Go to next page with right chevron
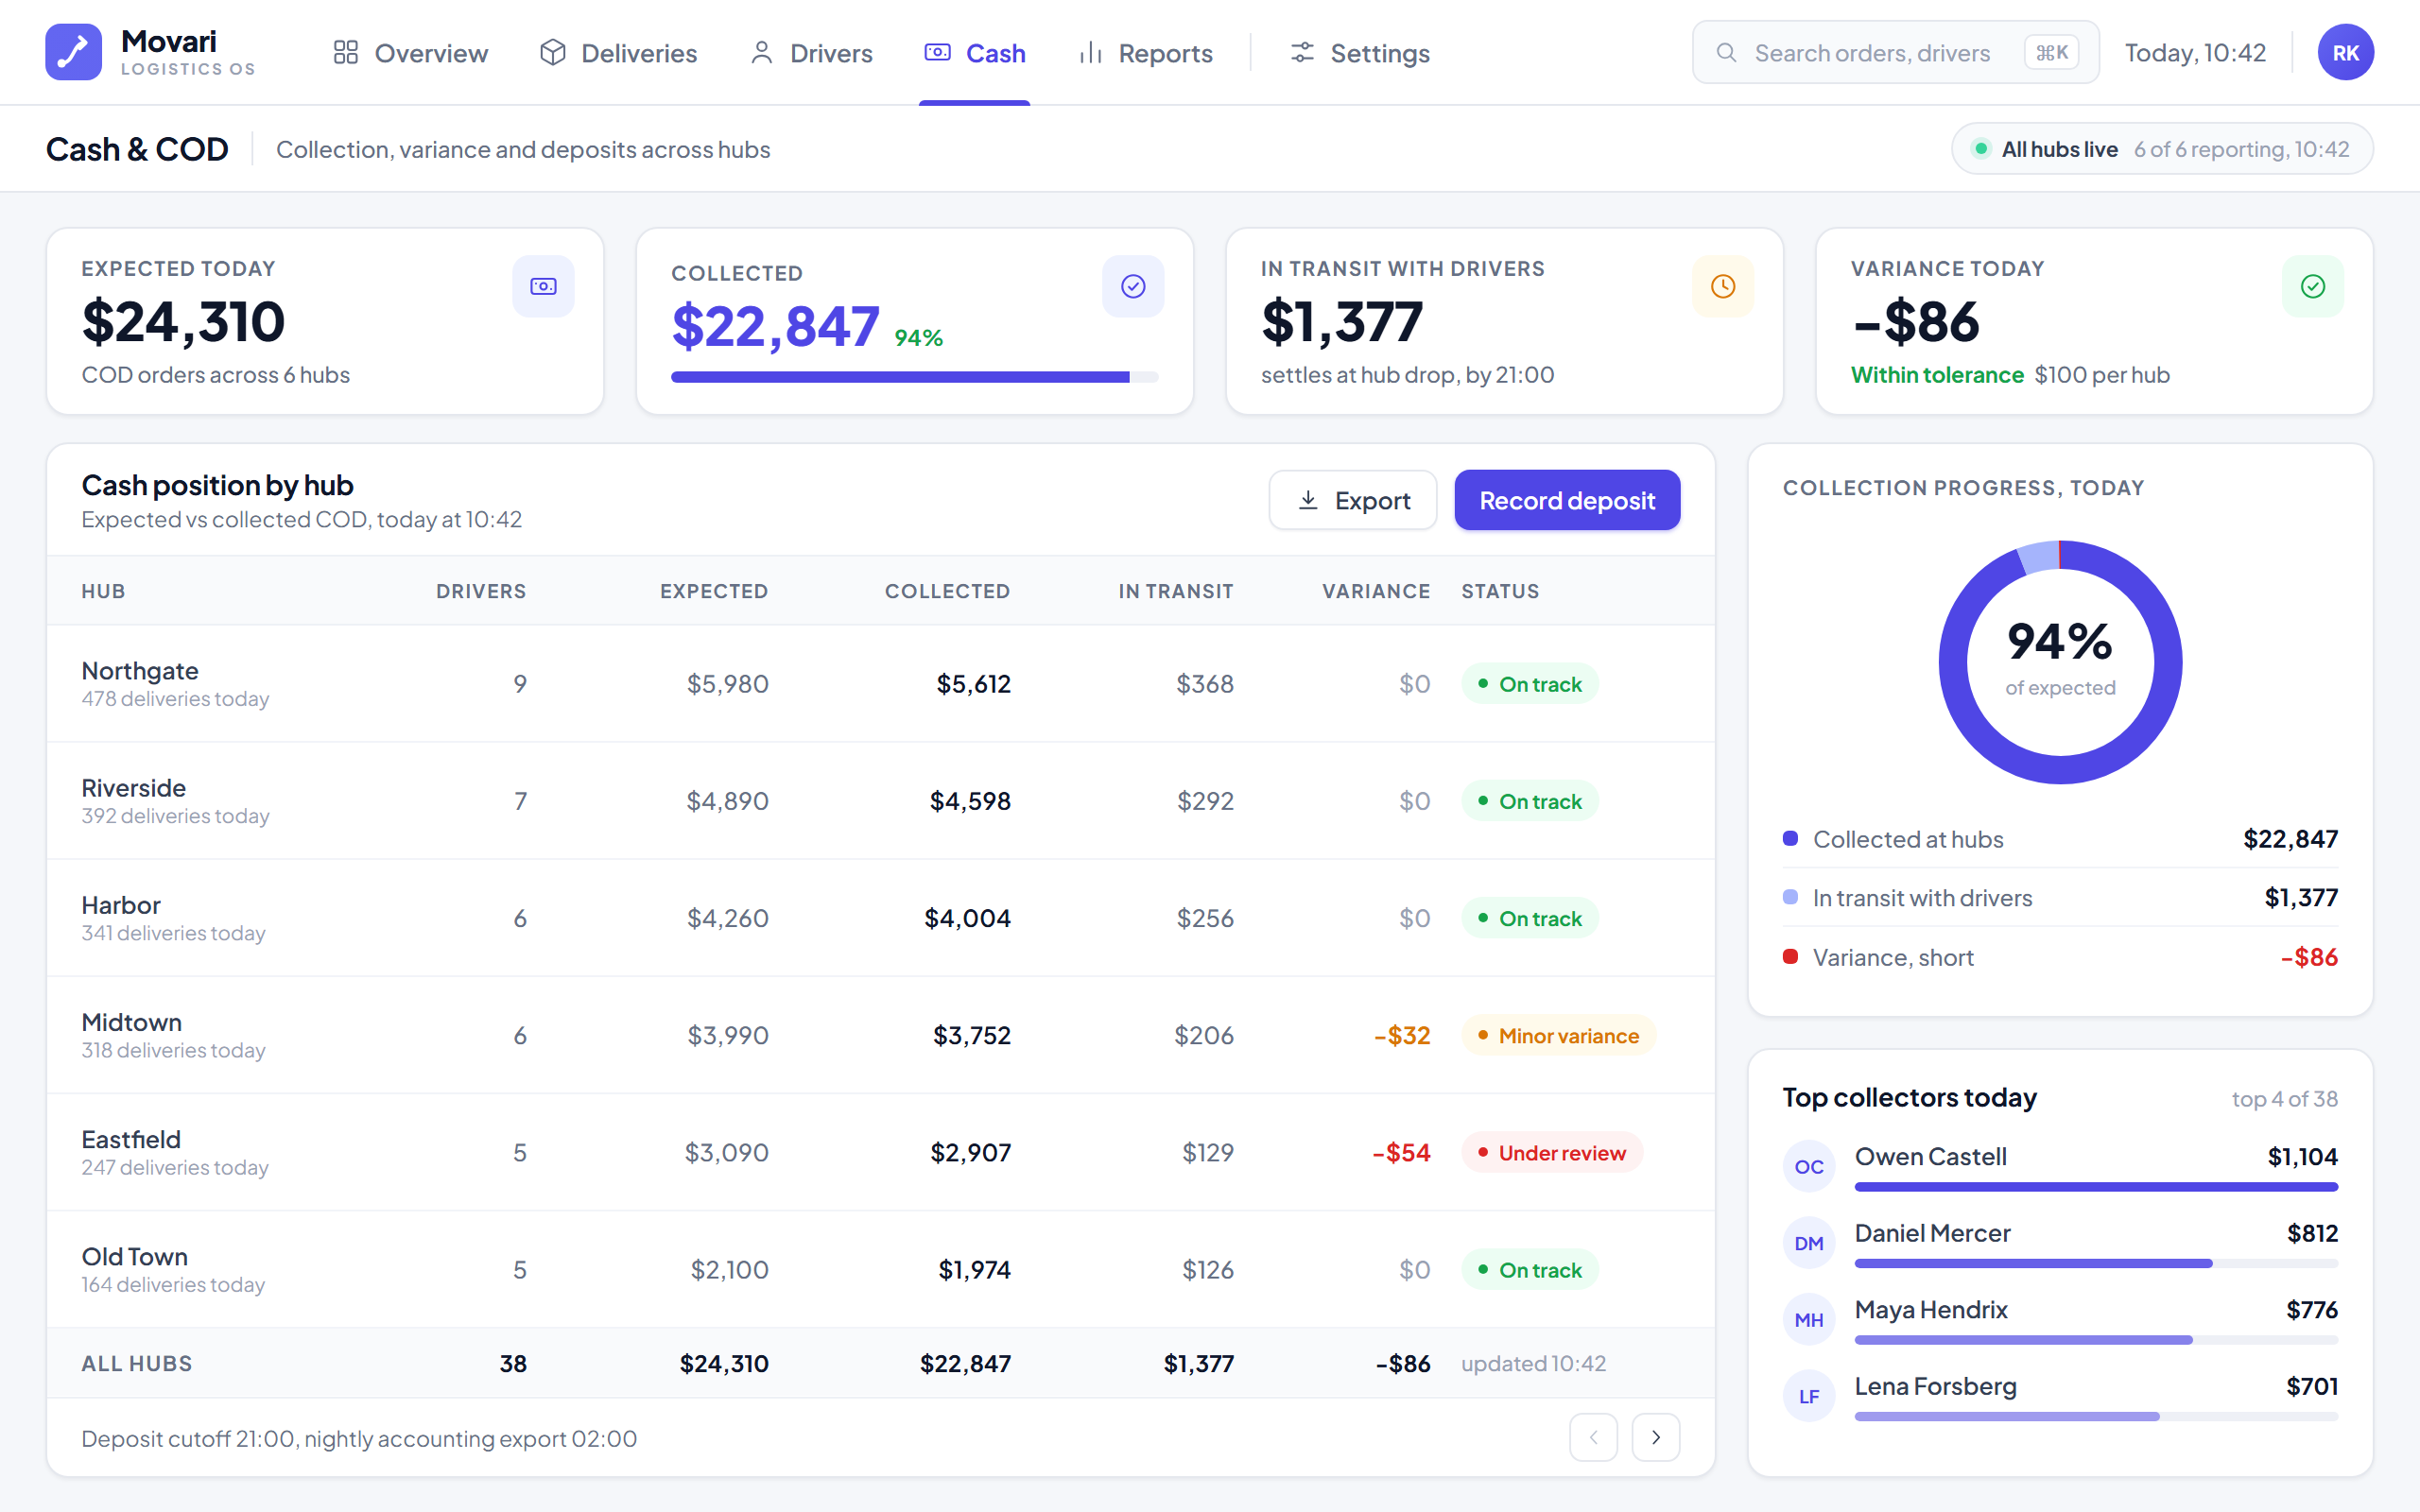The height and width of the screenshot is (1512, 2420). point(1656,1437)
